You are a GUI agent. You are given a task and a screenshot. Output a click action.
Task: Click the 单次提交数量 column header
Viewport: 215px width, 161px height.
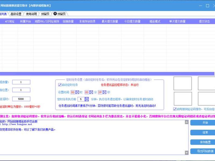click(x=177, y=21)
